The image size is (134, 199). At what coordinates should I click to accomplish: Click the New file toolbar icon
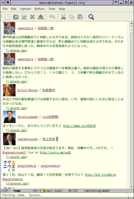click(8, 17)
